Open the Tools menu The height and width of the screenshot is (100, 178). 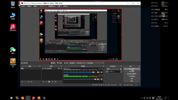tap(59, 6)
